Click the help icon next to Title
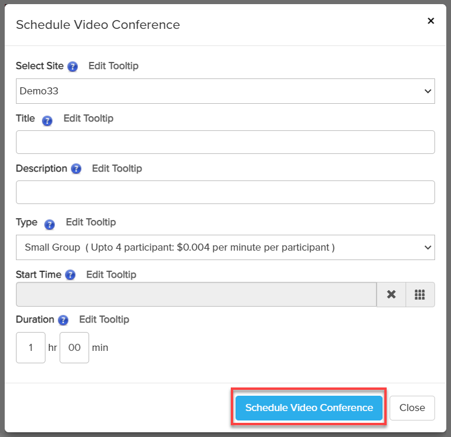 click(47, 120)
